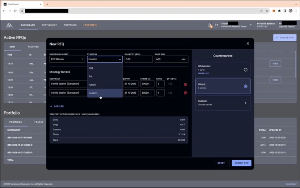Select the Global counterparties radio
Screen dimensions: 300x188
[x=246, y=86]
